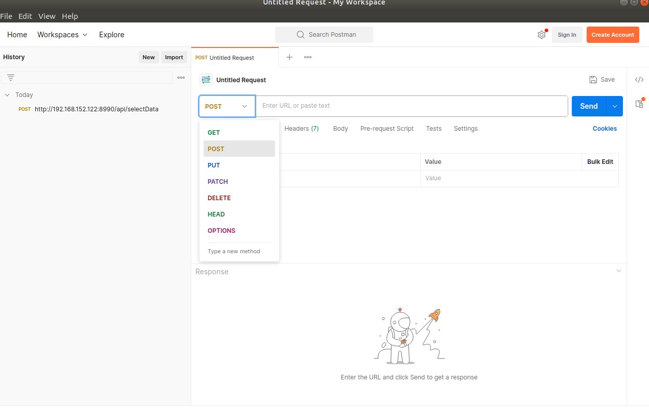
Task: Send the request
Action: [589, 106]
